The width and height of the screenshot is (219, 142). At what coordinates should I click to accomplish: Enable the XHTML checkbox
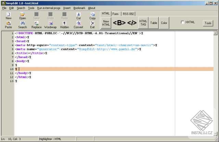[182, 22]
